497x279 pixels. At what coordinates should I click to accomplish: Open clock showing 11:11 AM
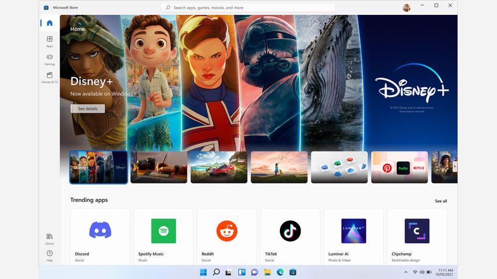tap(444, 273)
